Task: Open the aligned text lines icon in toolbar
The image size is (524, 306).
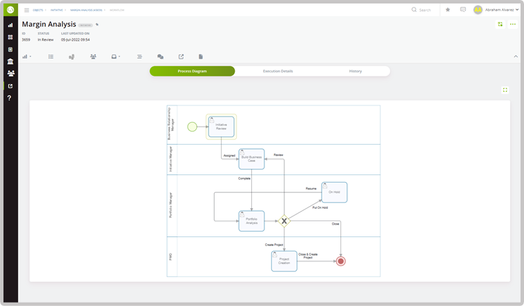Action: 139,57
